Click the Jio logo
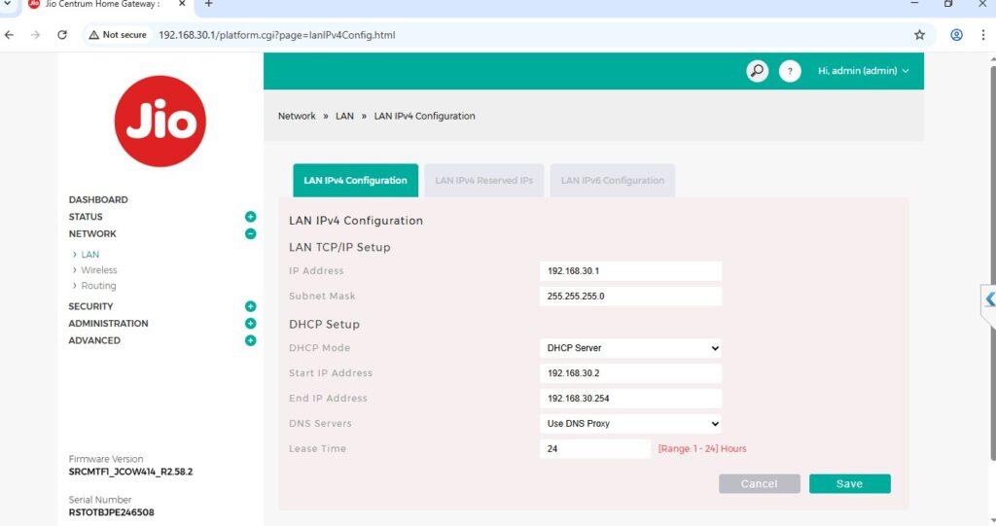The image size is (996, 526). (160, 122)
